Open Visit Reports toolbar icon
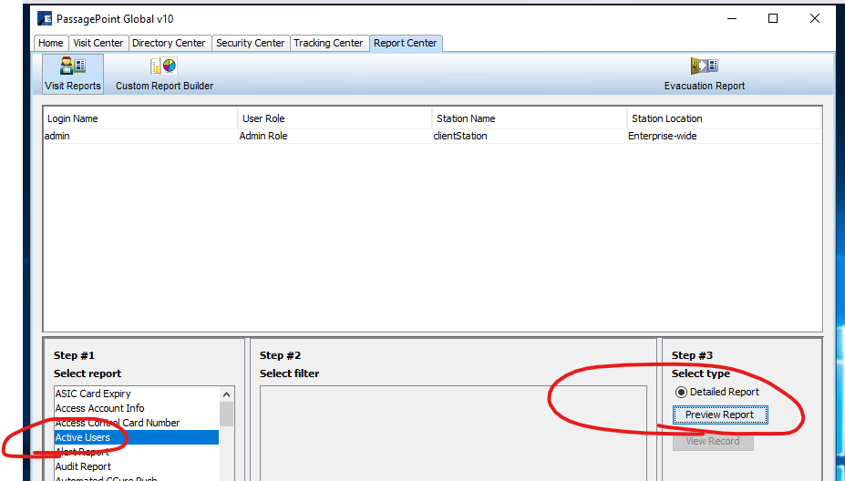The image size is (845, 481). click(73, 74)
